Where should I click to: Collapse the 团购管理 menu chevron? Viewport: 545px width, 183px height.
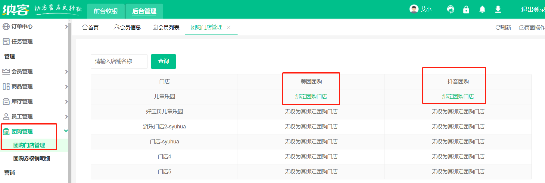66,131
